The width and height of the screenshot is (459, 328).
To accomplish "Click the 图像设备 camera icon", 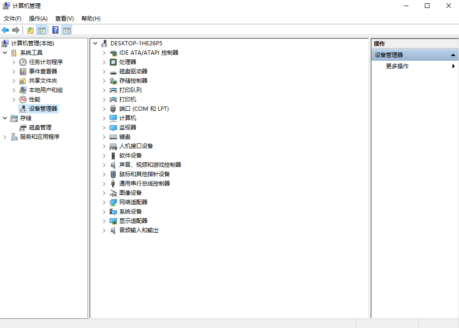I will [x=113, y=193].
